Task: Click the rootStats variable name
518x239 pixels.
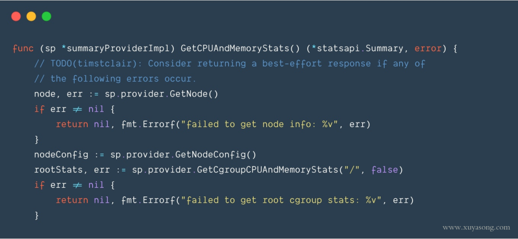Action: [59, 170]
